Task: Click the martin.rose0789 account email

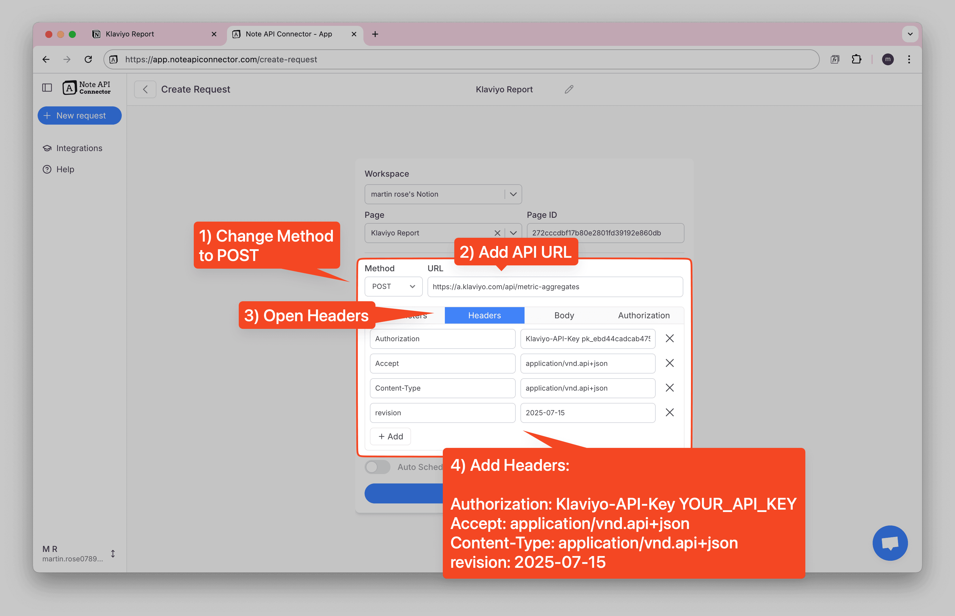Action: [x=72, y=559]
